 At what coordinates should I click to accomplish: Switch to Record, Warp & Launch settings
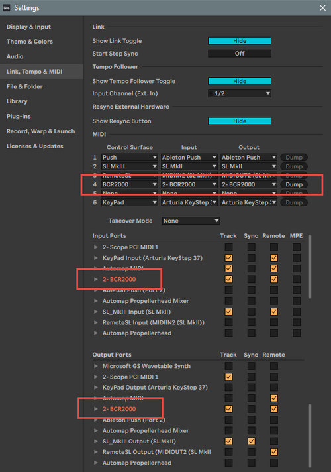coord(41,131)
